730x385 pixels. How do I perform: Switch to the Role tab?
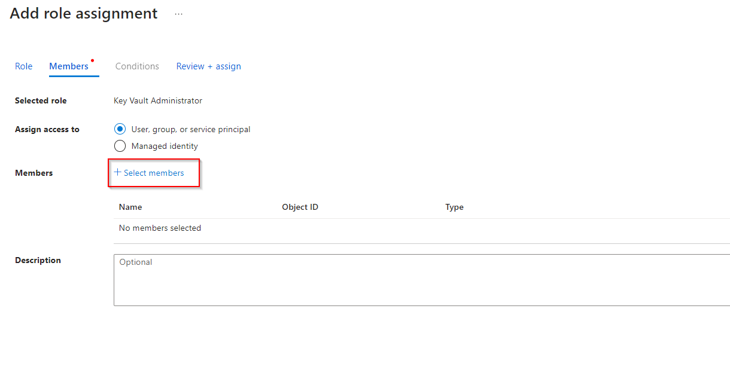tap(23, 66)
